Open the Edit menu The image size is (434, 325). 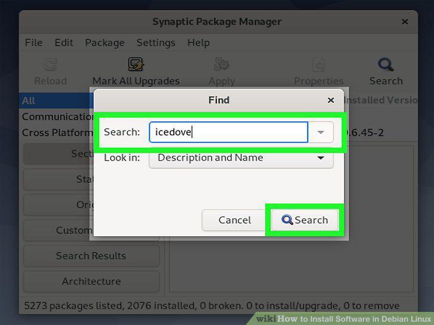pyautogui.click(x=64, y=43)
